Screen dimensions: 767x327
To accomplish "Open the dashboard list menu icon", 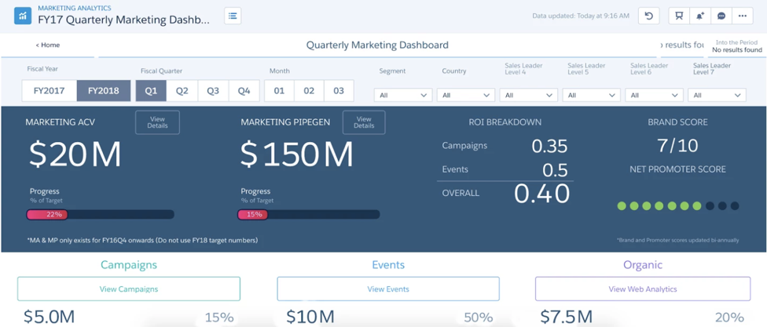I will click(x=233, y=16).
